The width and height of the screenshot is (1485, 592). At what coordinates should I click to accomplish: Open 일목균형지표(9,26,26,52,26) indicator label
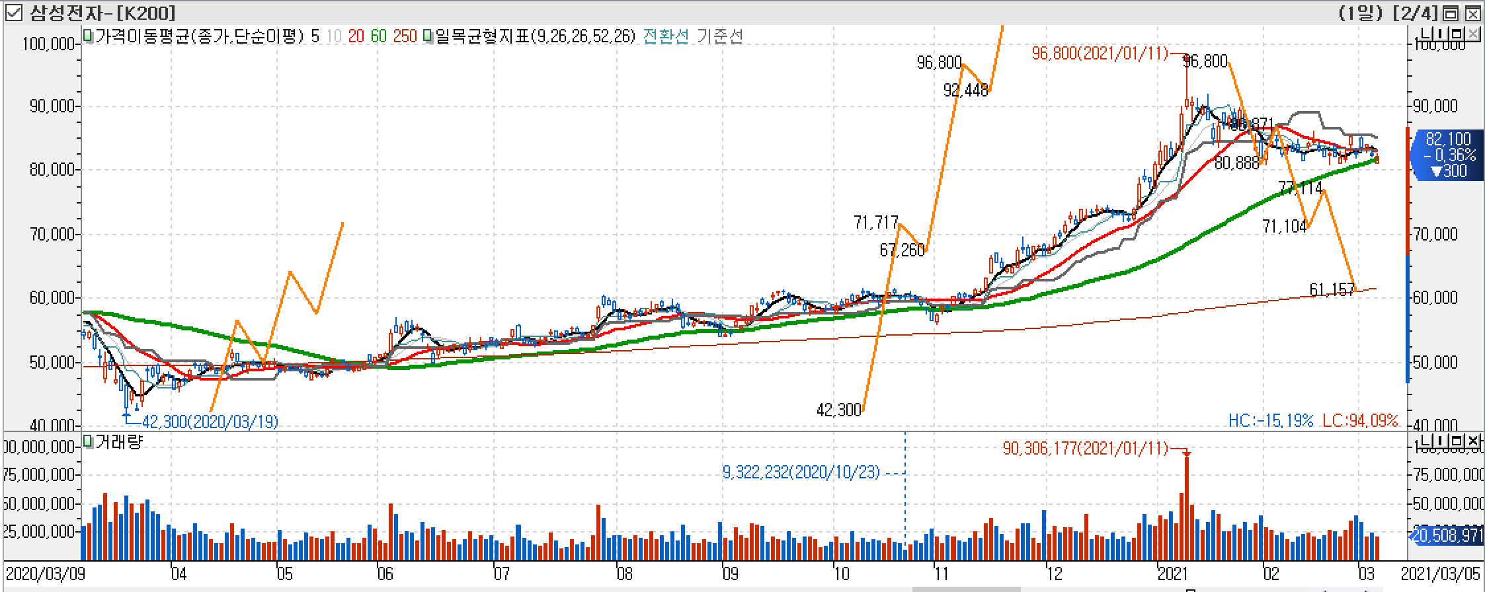(x=535, y=36)
